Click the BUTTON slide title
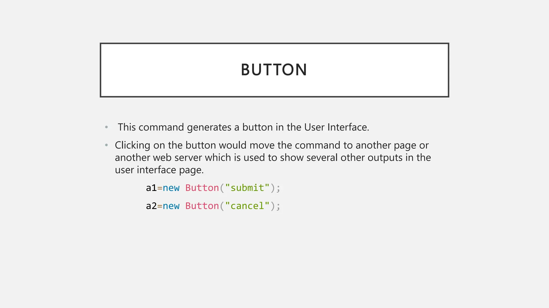The image size is (549, 308). pos(274,70)
